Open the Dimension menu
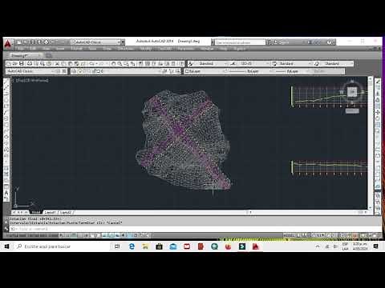The width and height of the screenshot is (385, 288). click(126, 49)
